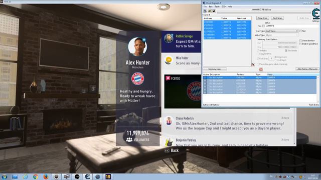Open the Help menu in Cheat Engine

point(230,6)
